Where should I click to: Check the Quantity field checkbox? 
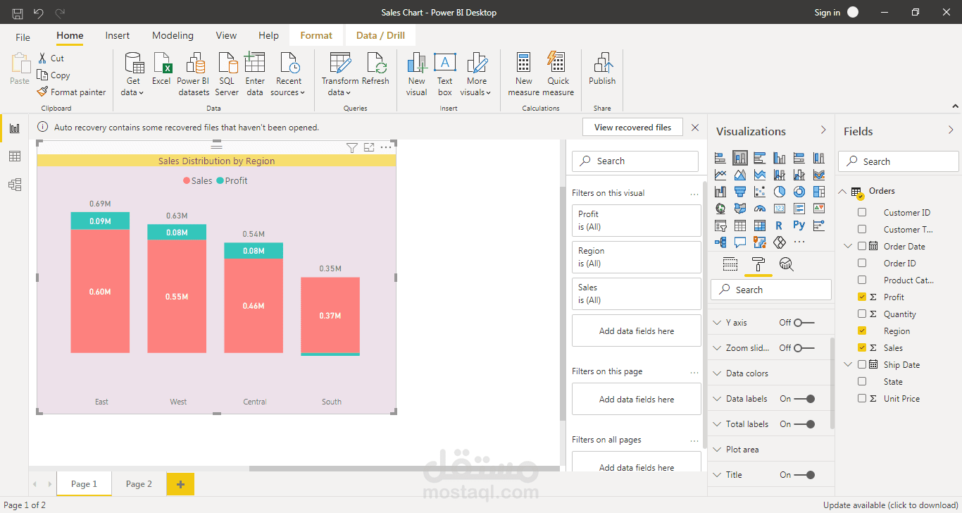862,314
